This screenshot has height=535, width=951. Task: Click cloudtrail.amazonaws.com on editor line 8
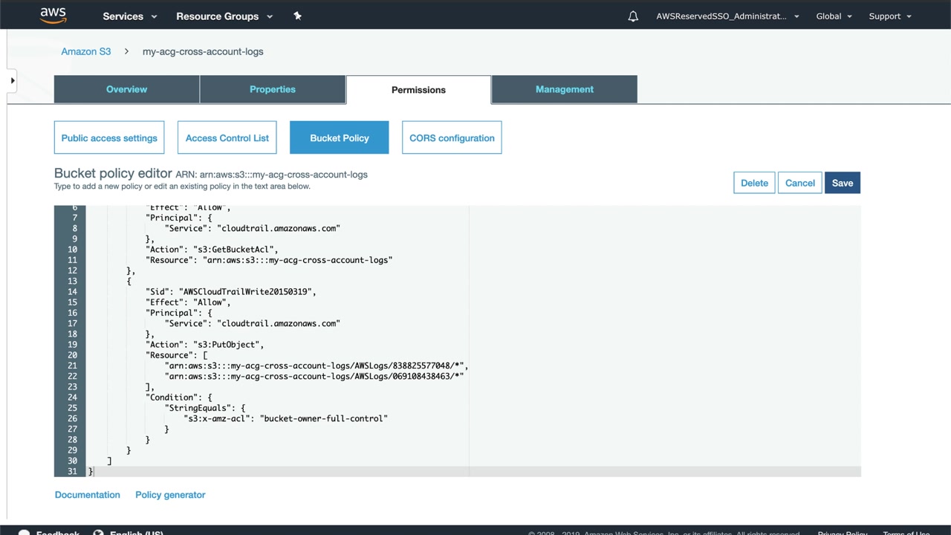(279, 228)
